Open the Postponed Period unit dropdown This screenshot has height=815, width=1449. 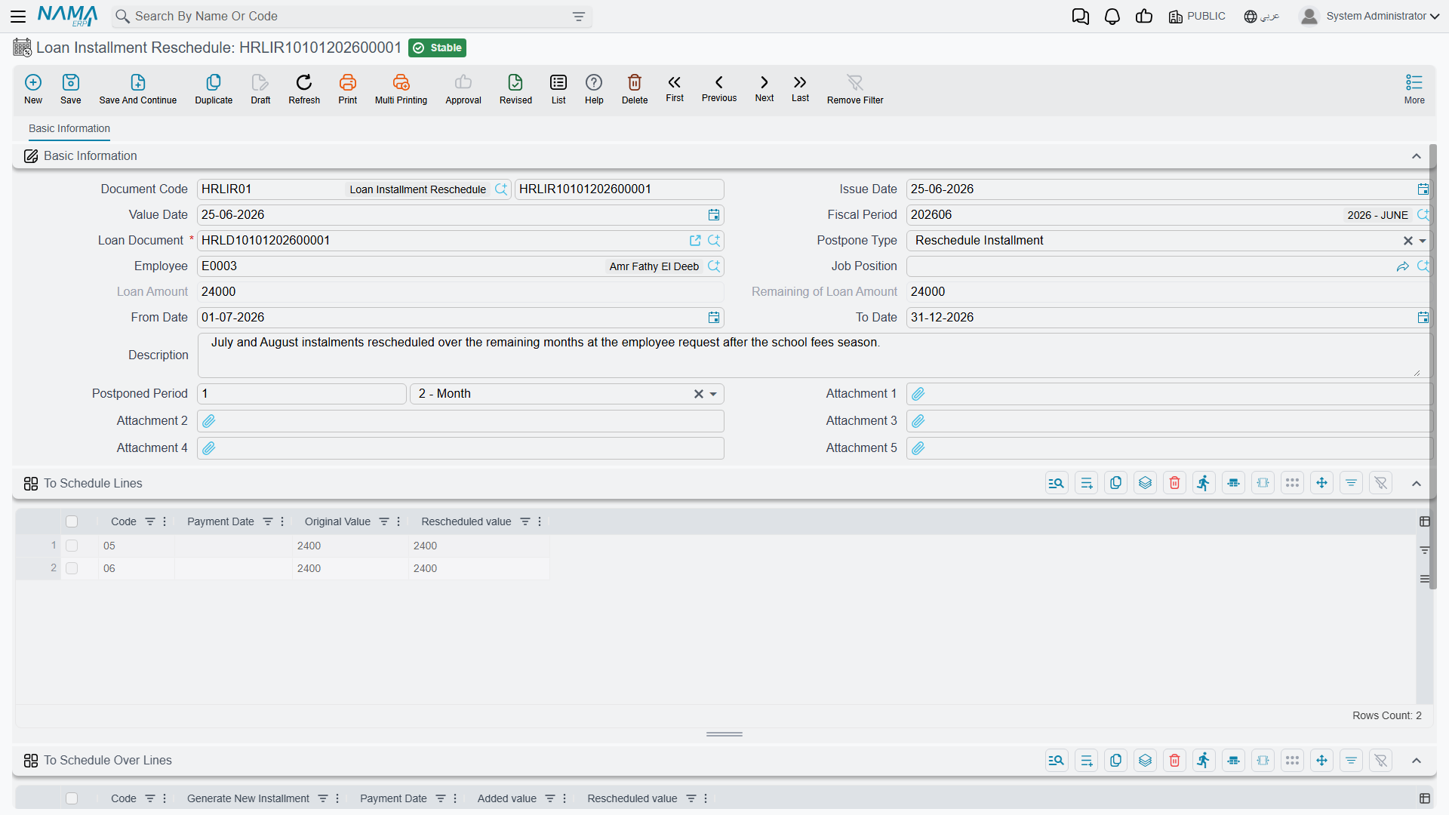[x=713, y=394]
